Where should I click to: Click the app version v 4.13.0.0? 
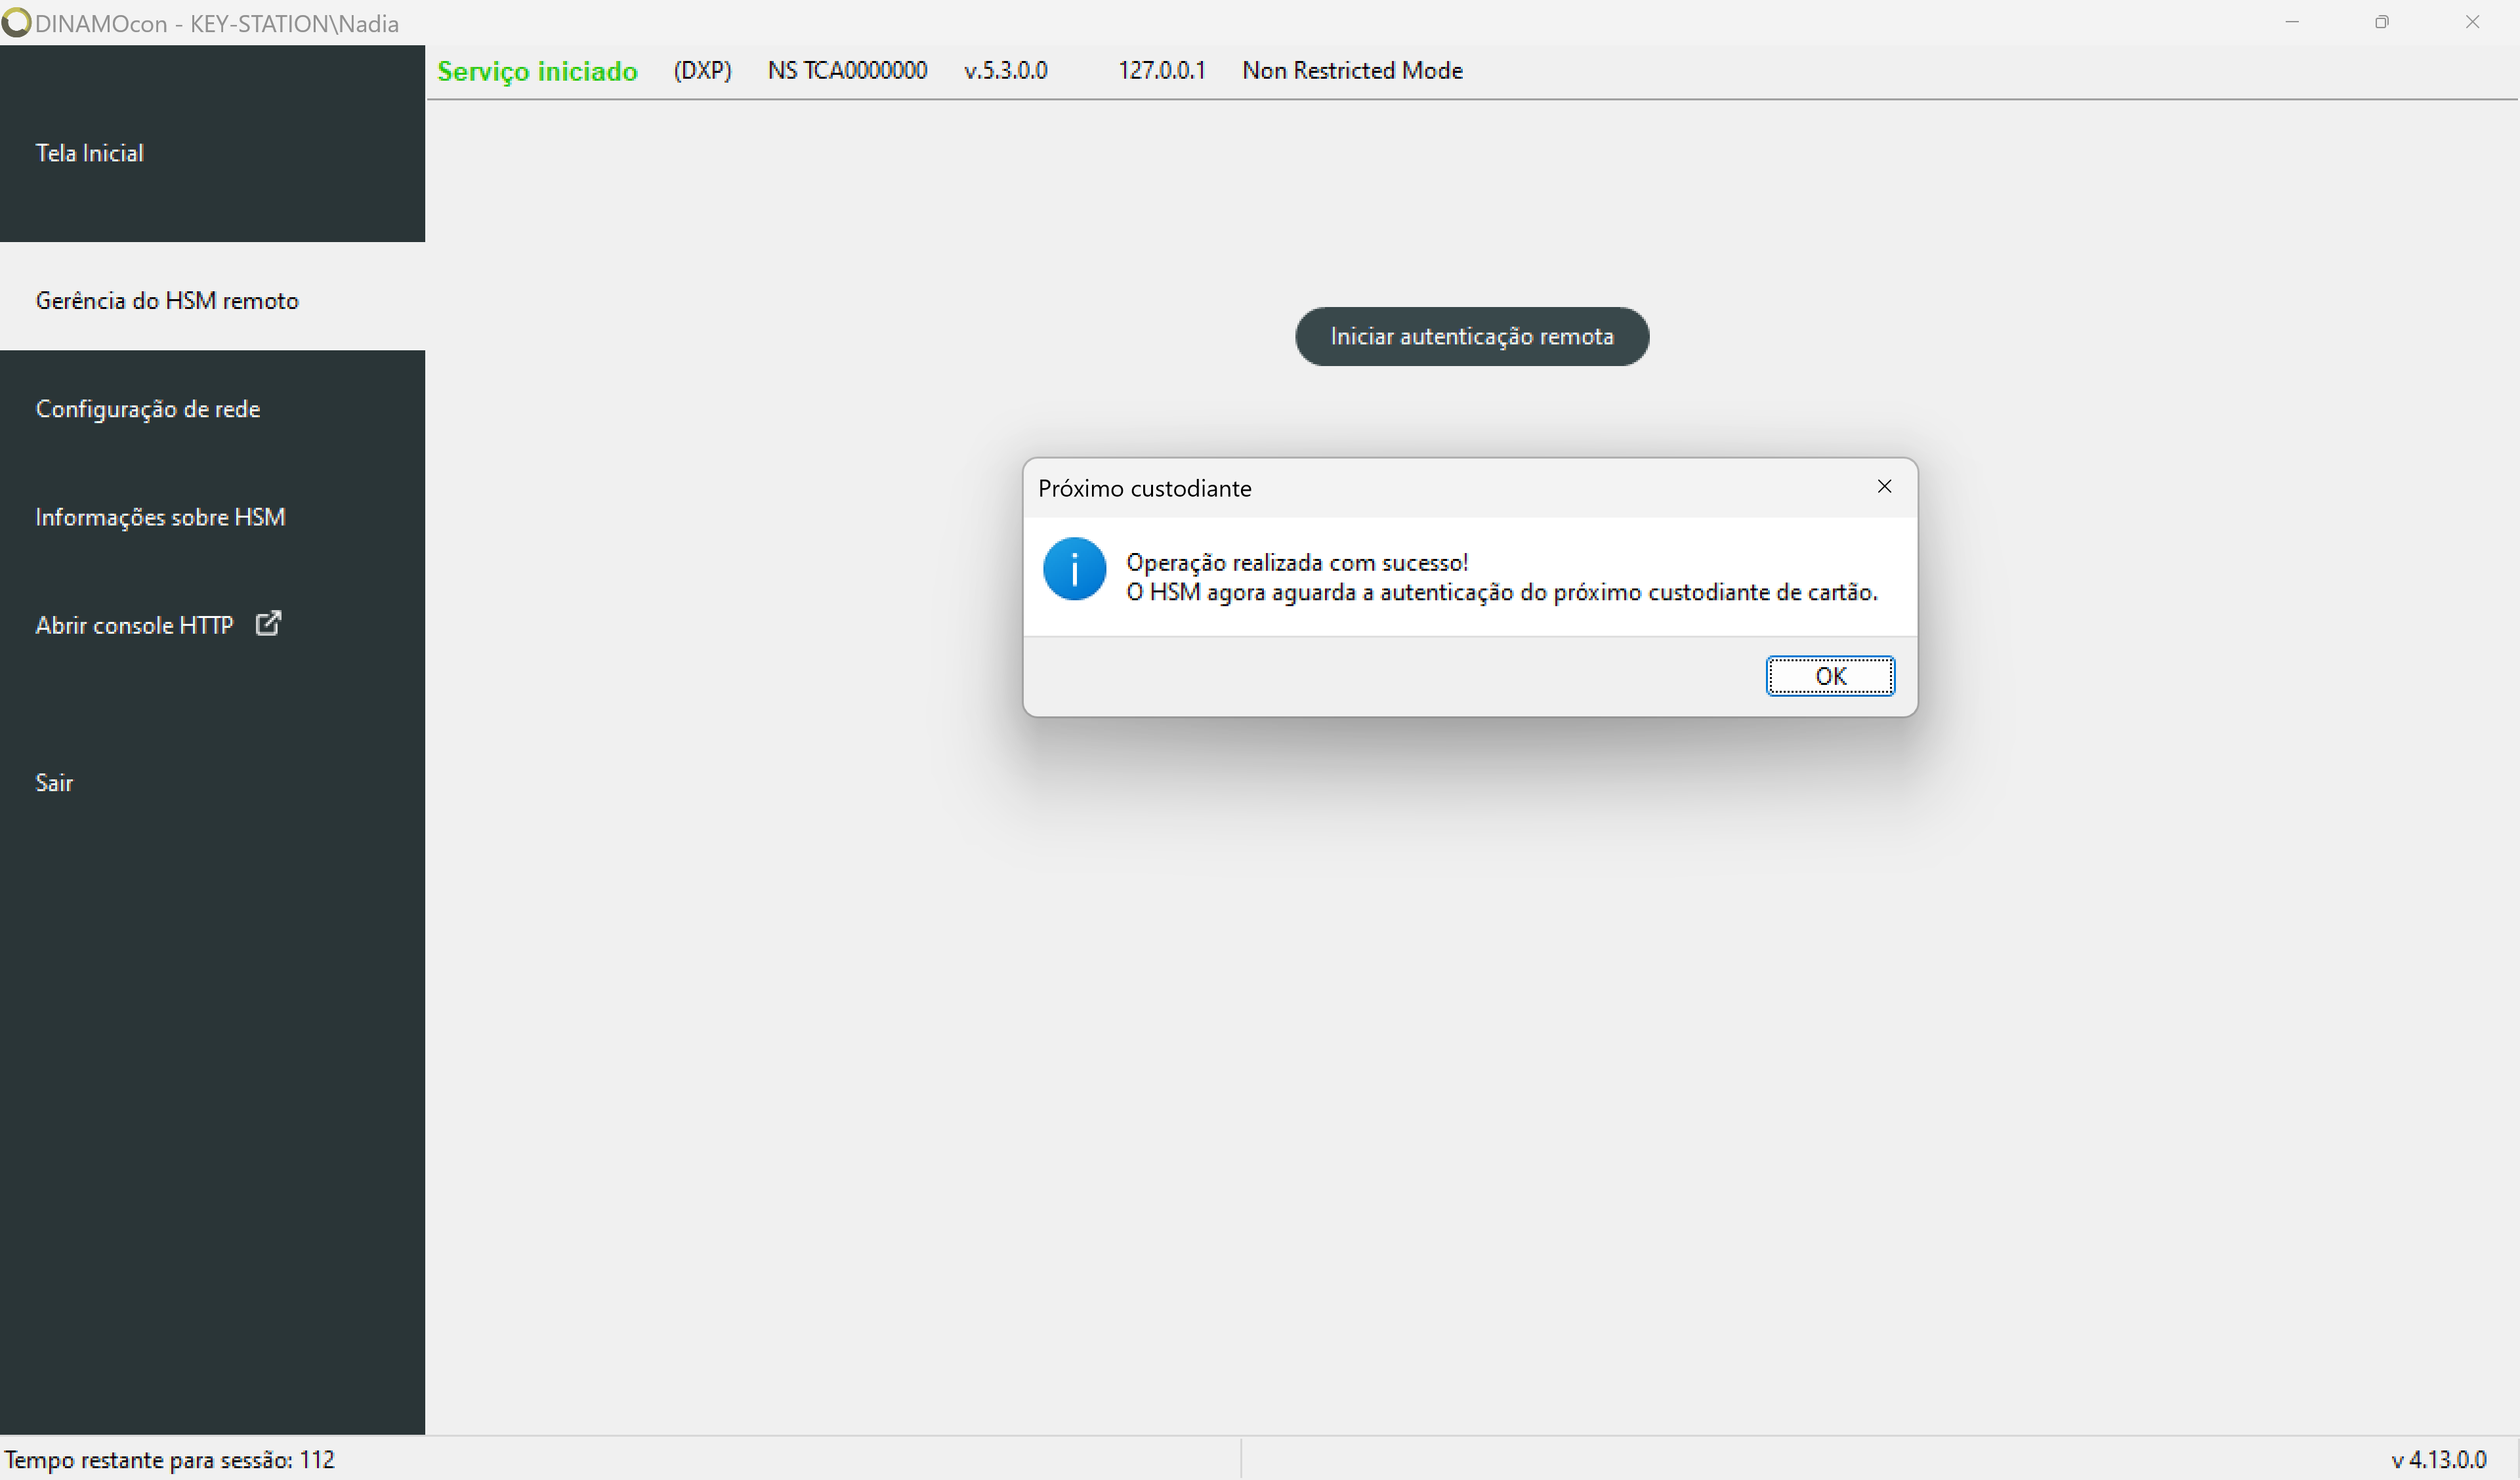(2438, 1460)
